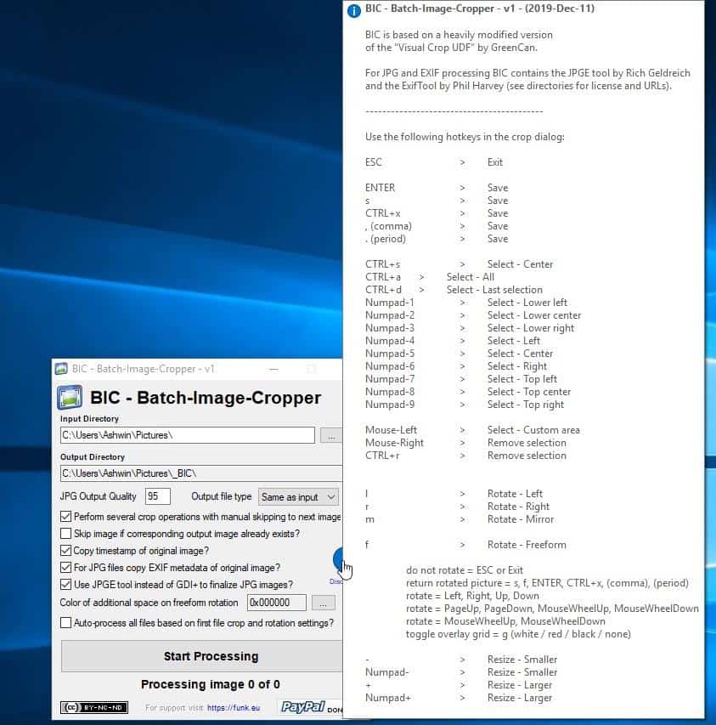Click the PayPal donate icon
Viewport: 716px width, 725px height.
304,708
